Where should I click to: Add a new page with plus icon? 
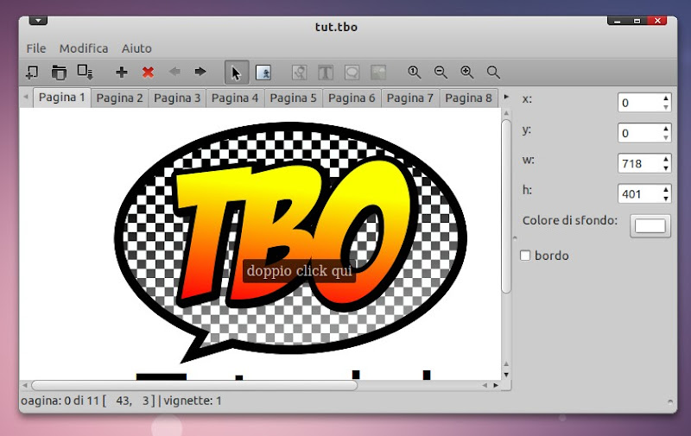tap(122, 73)
